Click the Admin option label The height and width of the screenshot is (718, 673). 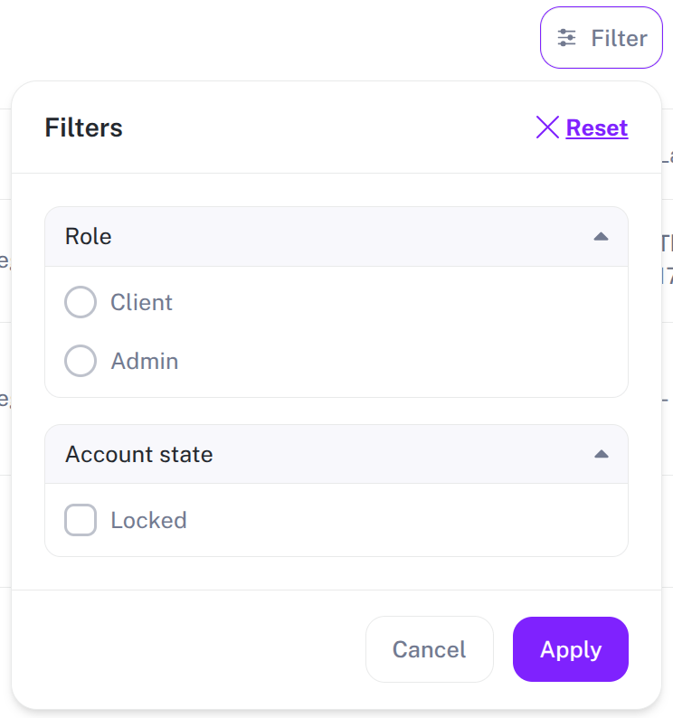(x=145, y=361)
